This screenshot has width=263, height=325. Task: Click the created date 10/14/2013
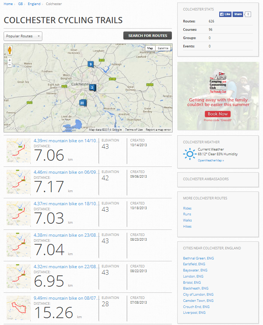coord(139,145)
